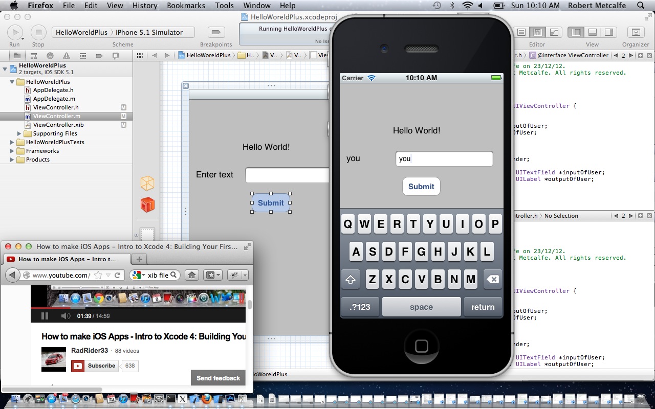Go forward in Xcode editor history
655x409 pixels.
pyautogui.click(x=167, y=55)
